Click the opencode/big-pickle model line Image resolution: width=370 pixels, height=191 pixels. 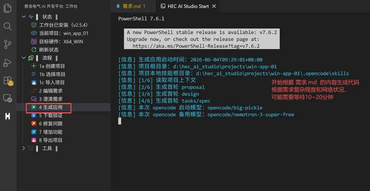click(x=190, y=108)
